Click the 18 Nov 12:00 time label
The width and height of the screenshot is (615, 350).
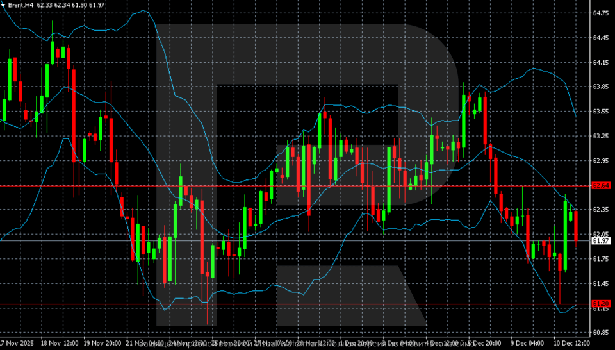point(60,344)
